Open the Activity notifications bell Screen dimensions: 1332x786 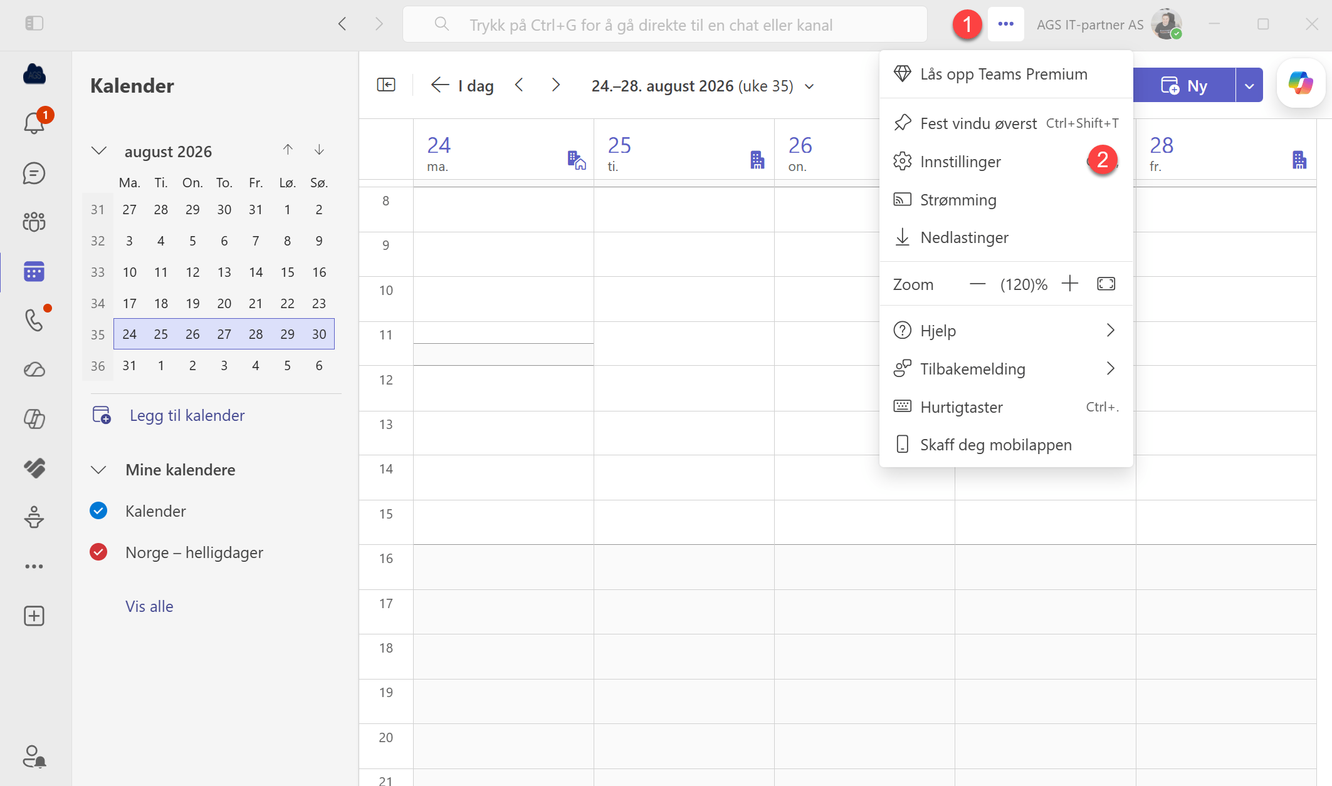pos(34,123)
